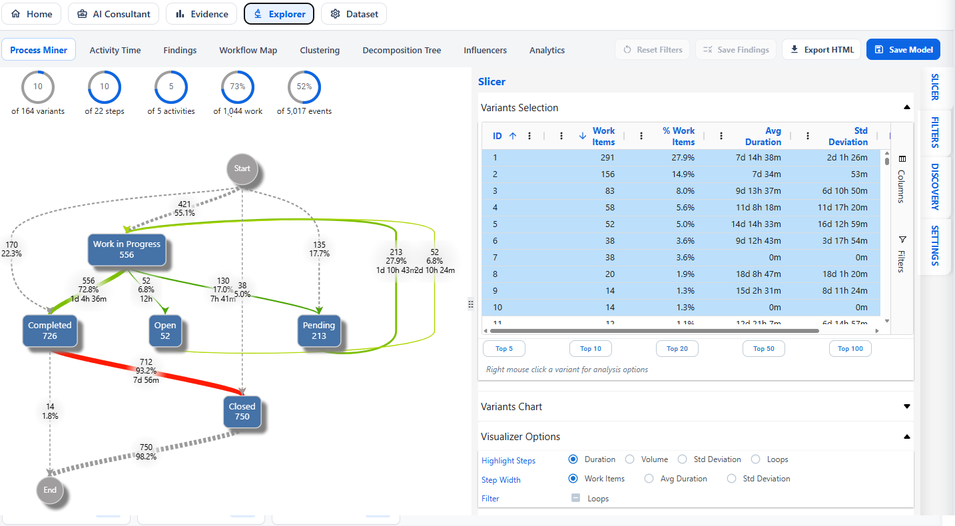955x526 pixels.
Task: Collapse the Variants Selection section
Action: 906,107
